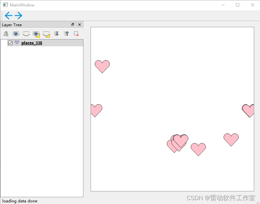Click the blue forward arrow toolbar button
Viewport: 260px width, 204px height.
pyautogui.click(x=19, y=16)
